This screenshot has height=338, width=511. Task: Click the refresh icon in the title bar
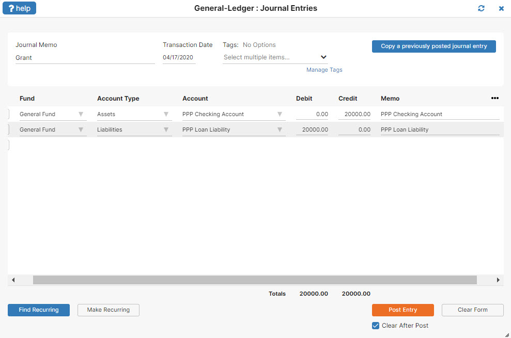click(x=481, y=8)
